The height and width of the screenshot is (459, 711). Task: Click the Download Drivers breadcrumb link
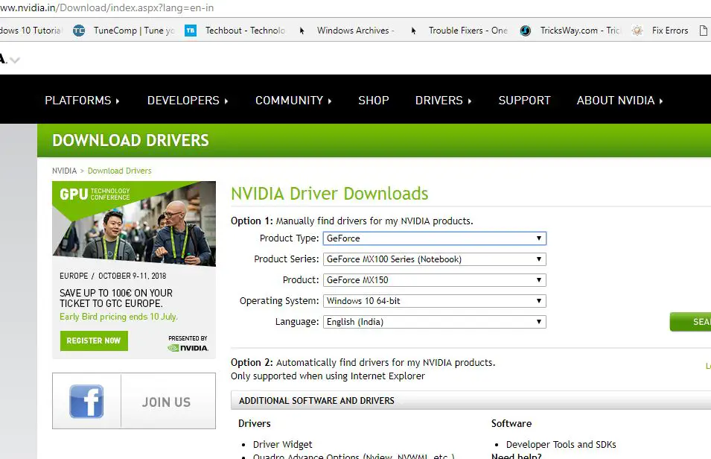click(119, 171)
